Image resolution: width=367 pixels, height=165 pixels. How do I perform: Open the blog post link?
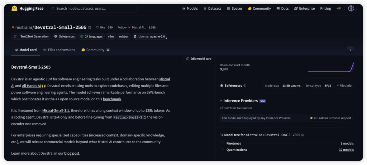(72, 153)
